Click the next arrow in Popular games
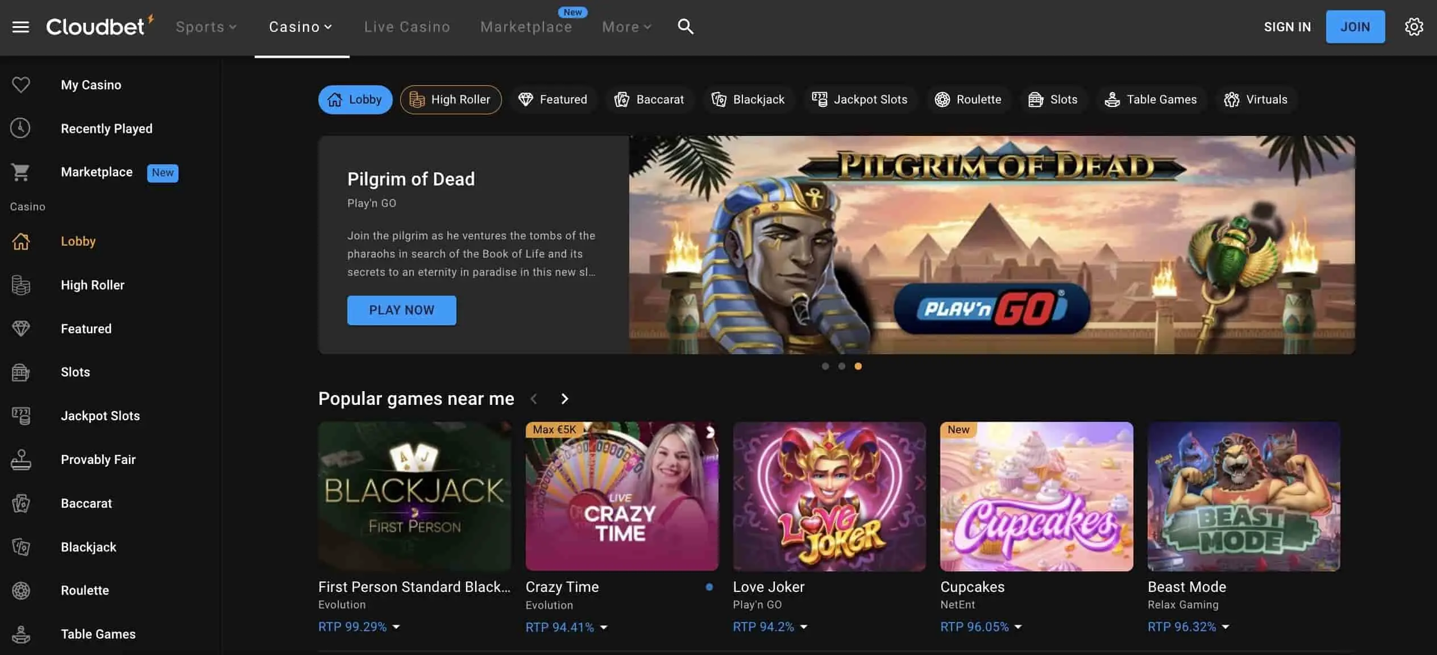Viewport: 1437px width, 655px height. click(564, 397)
